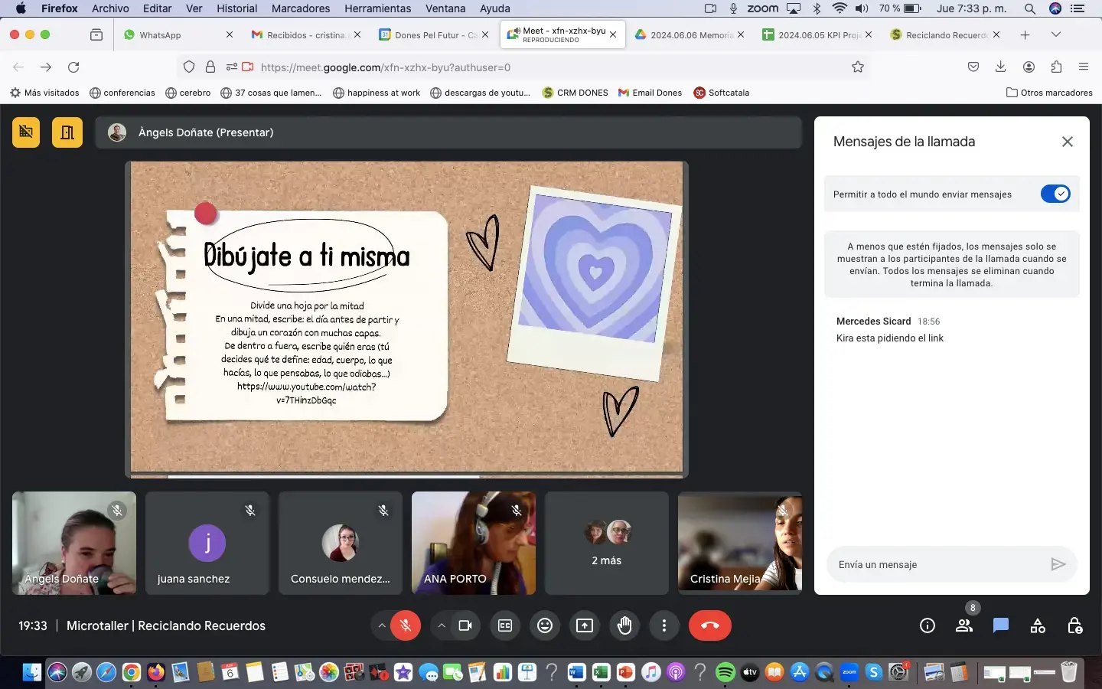Toggle 'Permitir a todo el mundo enviar mensajes'

(x=1055, y=194)
